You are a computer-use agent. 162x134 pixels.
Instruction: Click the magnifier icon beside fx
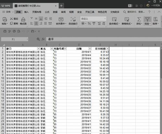[x=38, y=39]
